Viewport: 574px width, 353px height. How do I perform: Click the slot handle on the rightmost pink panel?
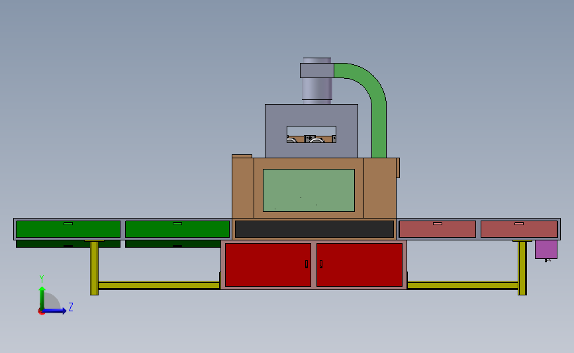519,223
